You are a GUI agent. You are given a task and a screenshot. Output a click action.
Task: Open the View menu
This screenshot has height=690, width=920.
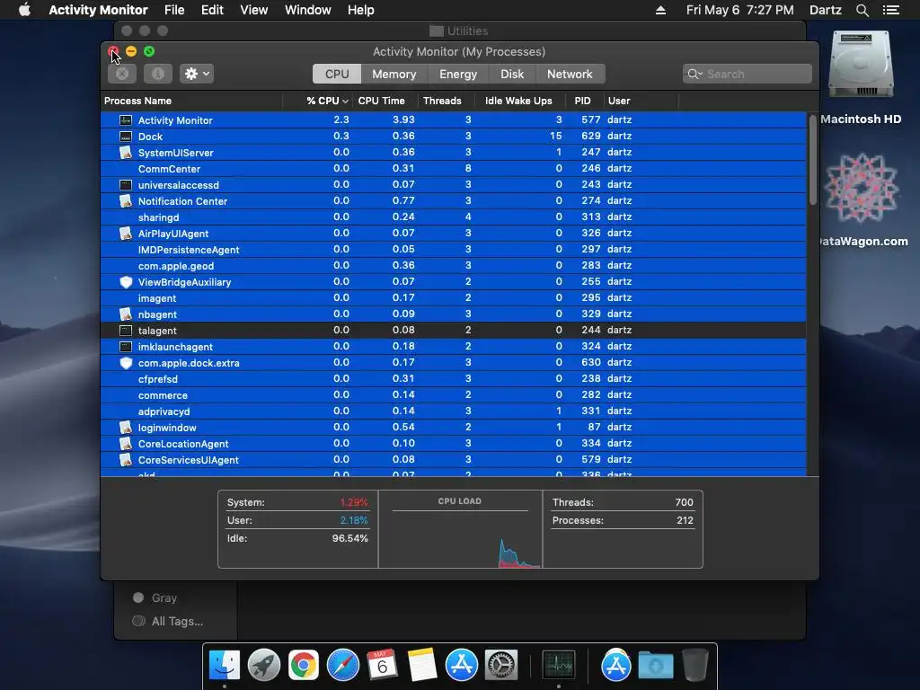(254, 10)
